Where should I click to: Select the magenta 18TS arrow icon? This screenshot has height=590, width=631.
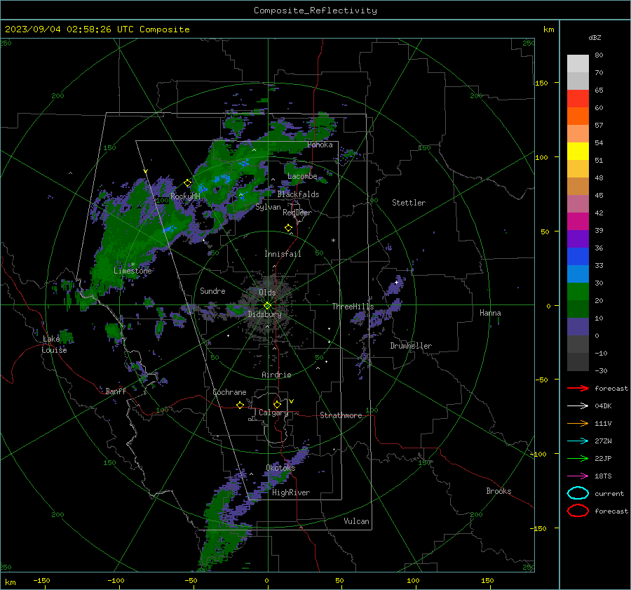578,476
